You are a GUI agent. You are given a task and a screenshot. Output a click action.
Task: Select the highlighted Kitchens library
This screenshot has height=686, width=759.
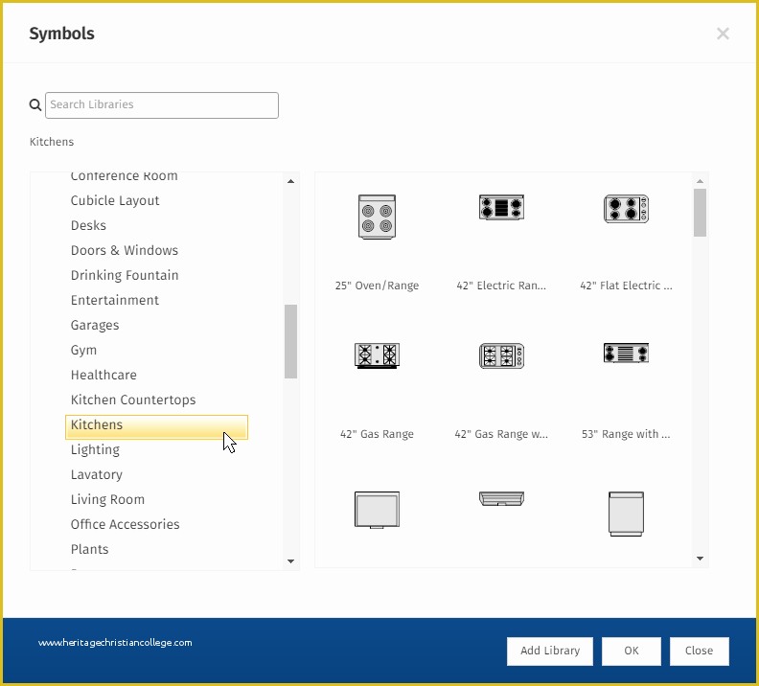coord(156,427)
